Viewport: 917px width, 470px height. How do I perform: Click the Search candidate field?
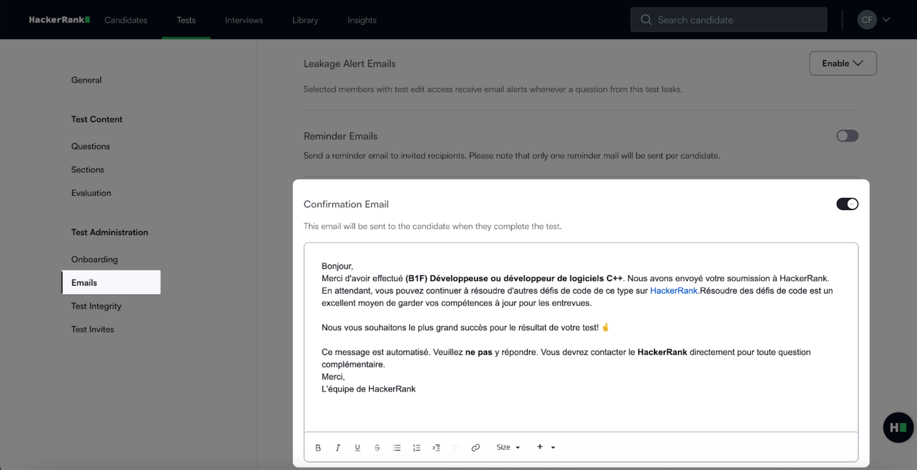728,20
